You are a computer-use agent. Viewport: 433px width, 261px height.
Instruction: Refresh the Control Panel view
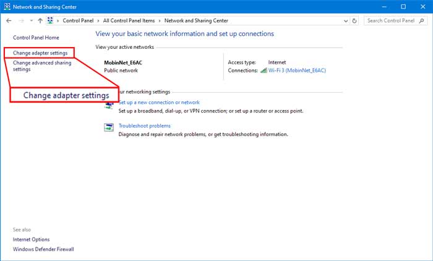[x=354, y=20]
